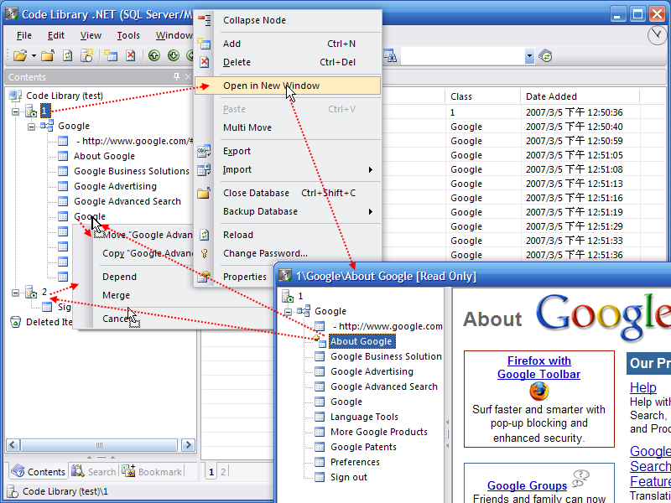Click the Firefox logo on the web page
The image size is (671, 503).
538,391
